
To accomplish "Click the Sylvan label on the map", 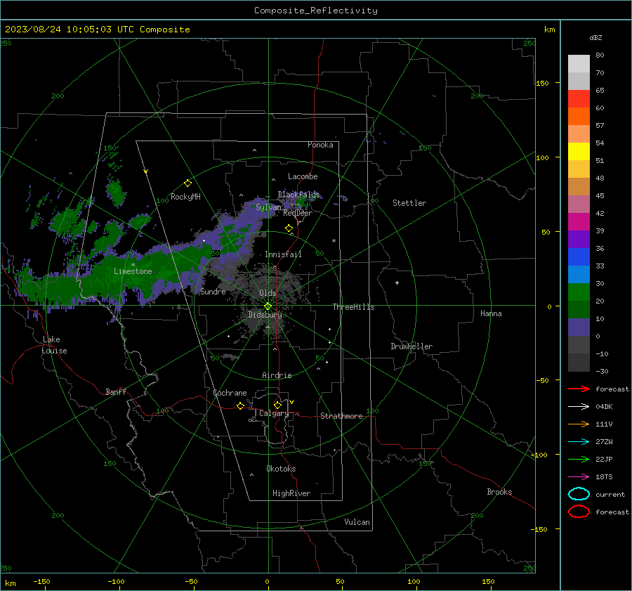I will click(x=268, y=207).
